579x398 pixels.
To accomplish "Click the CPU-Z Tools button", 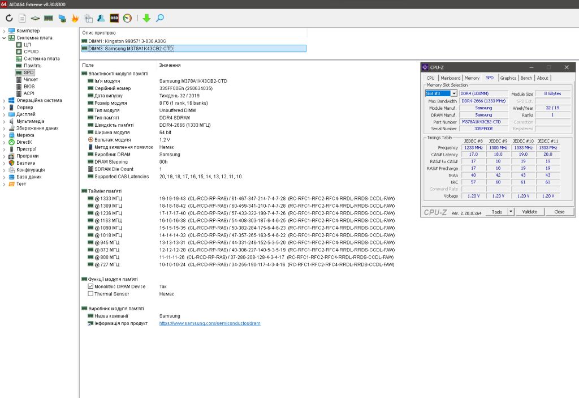I will click(496, 212).
